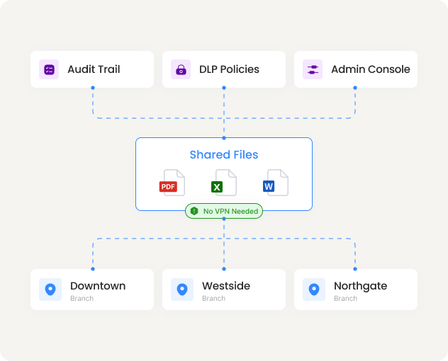Open the blue Word file icon

point(276,183)
